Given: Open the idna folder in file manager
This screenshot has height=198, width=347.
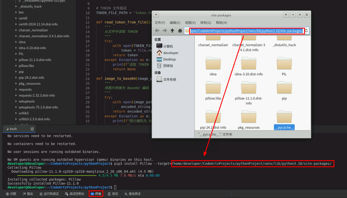Looking at the screenshot, I should pos(213,64).
